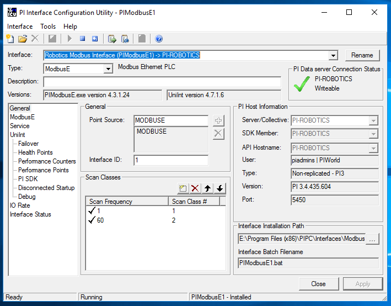Move scan class up arrow

point(207,188)
